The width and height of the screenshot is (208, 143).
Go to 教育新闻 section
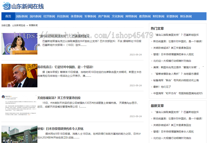tap(145, 16)
